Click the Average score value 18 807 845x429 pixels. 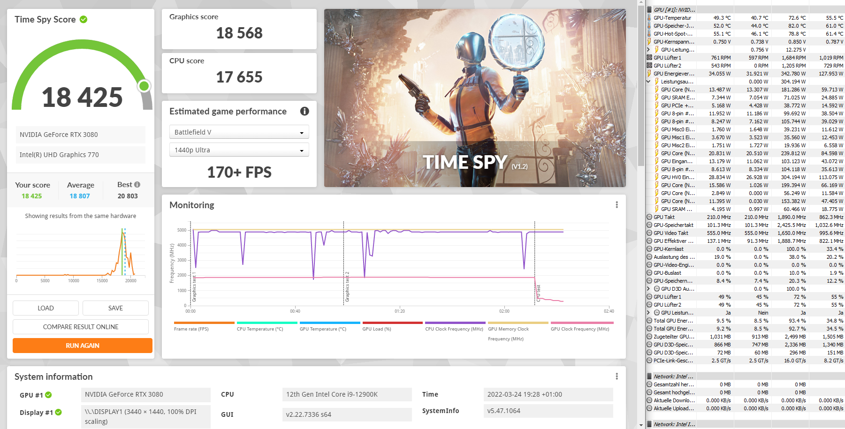pyautogui.click(x=80, y=196)
